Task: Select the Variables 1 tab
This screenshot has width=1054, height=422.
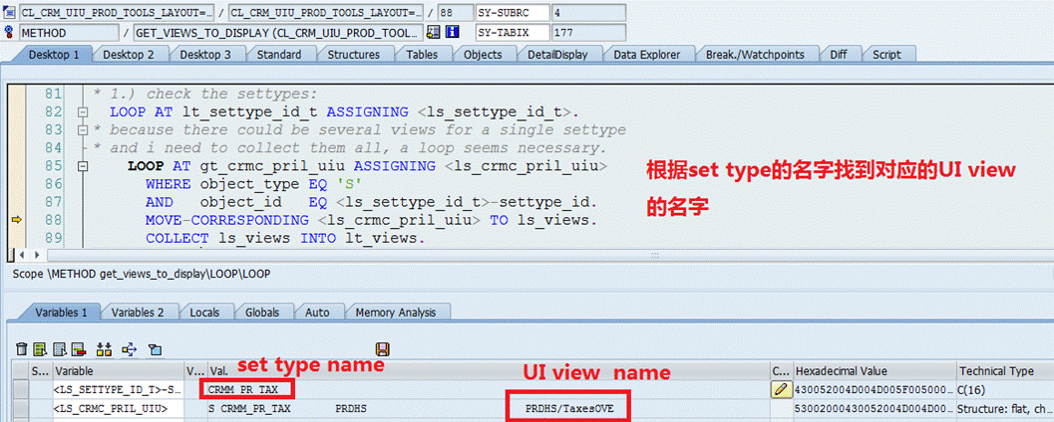Action: [x=61, y=312]
